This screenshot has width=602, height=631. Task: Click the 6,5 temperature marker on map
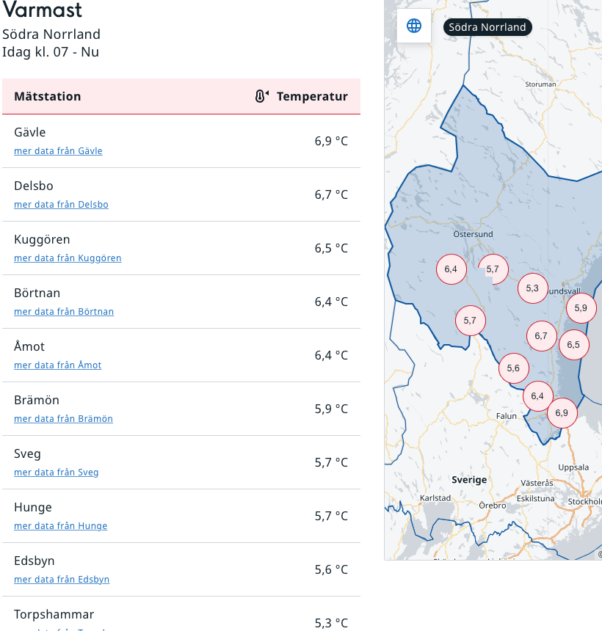tap(573, 345)
